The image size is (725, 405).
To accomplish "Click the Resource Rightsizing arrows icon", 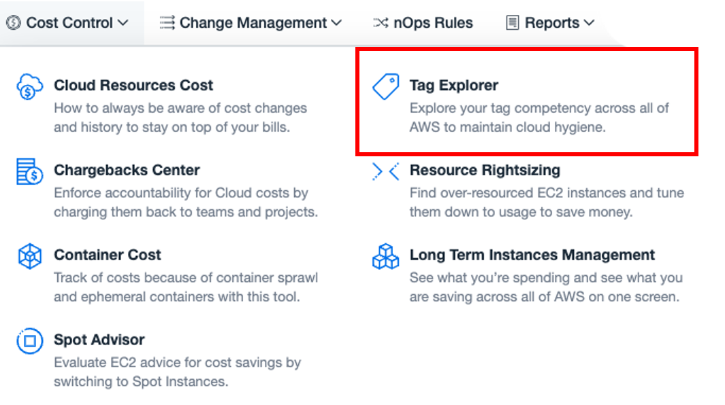I will pyautogui.click(x=385, y=171).
